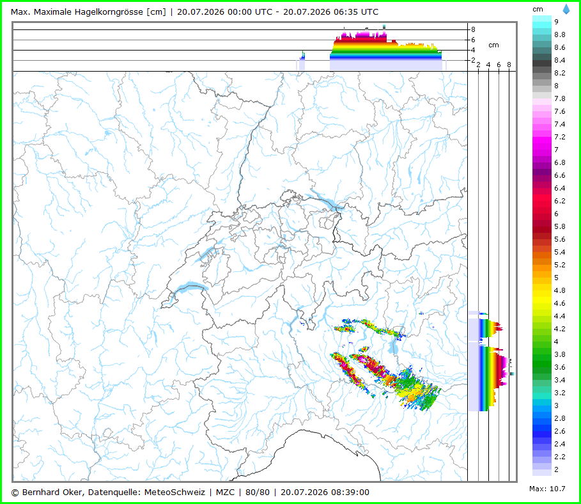This screenshot has height=504, width=581.
Task: Click the legend label '3.2'
Action: [560, 393]
